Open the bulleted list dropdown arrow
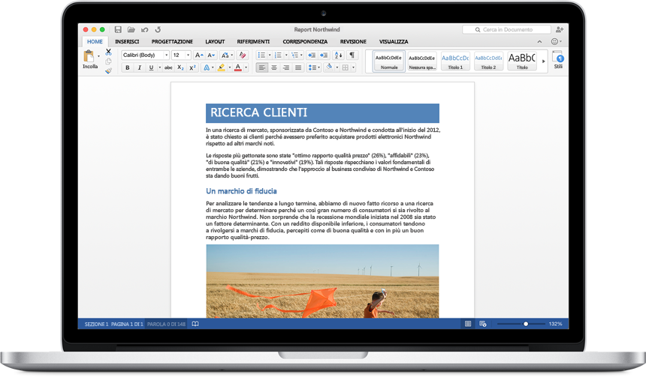This screenshot has width=646, height=377. coord(270,55)
